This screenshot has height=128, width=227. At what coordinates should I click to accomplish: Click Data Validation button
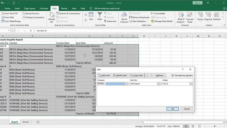(138, 21)
